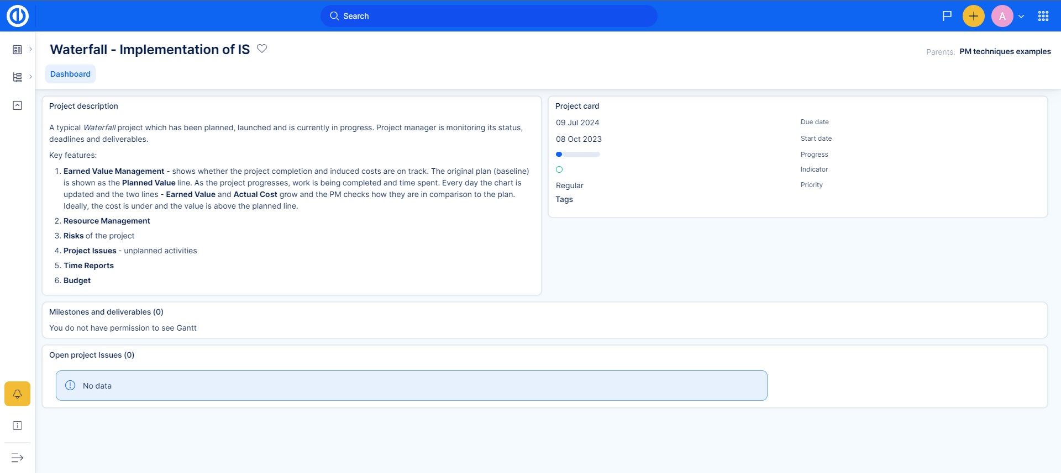Toggle favorite heart next to project title

pyautogui.click(x=262, y=49)
